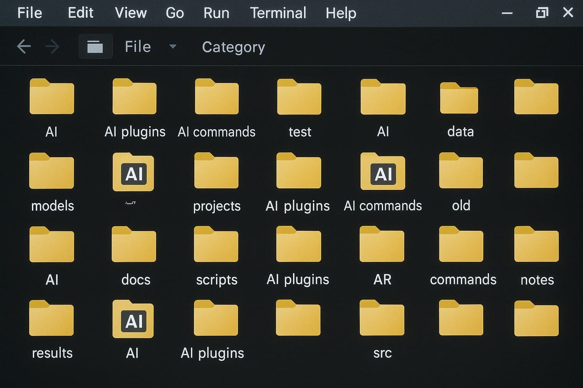
Task: Select the docs folder
Action: coord(134,244)
